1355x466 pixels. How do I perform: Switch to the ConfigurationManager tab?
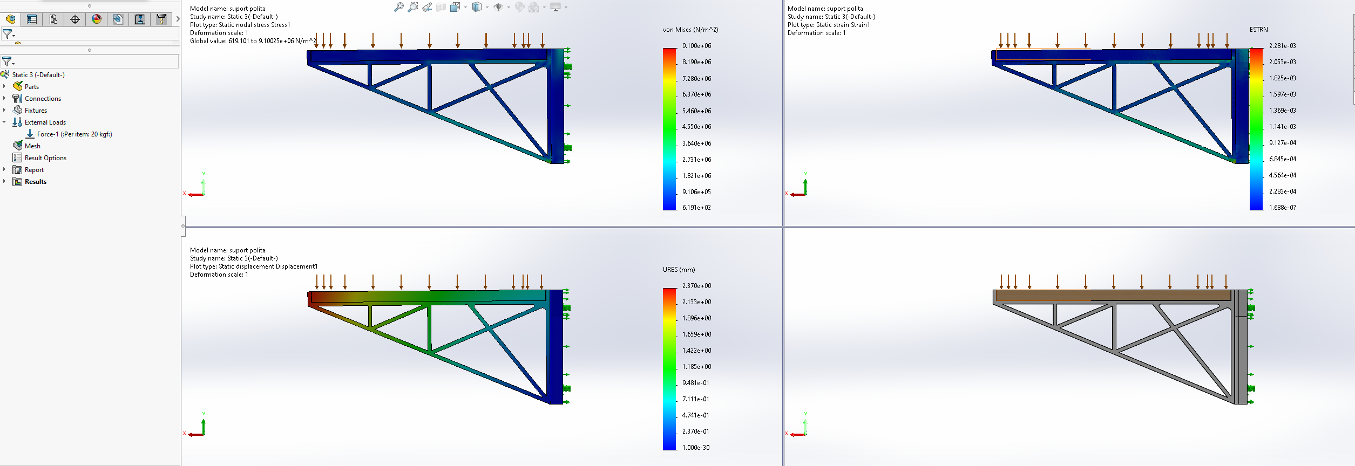pyautogui.click(x=53, y=19)
